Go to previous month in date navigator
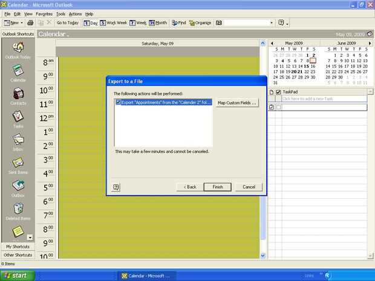The width and height of the screenshot is (375, 281). (x=272, y=44)
